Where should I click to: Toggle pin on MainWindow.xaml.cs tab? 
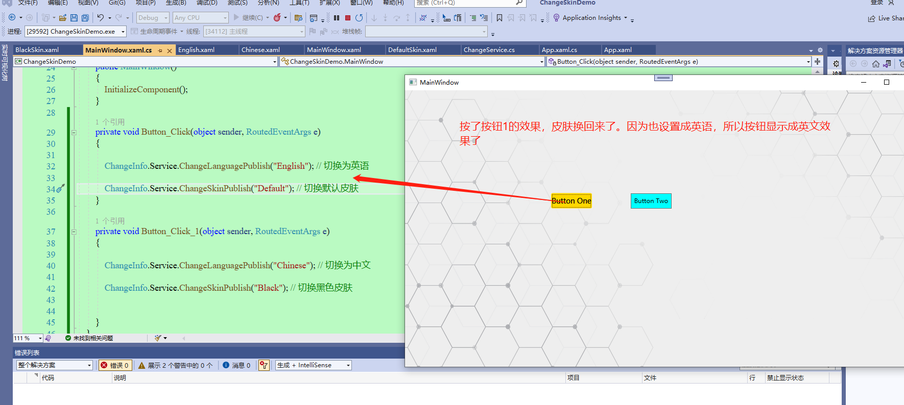(x=160, y=50)
